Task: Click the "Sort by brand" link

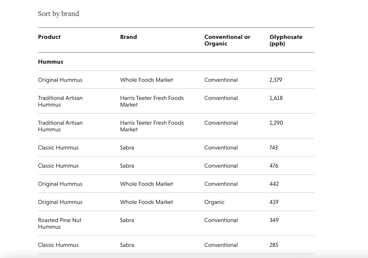Action: click(59, 14)
